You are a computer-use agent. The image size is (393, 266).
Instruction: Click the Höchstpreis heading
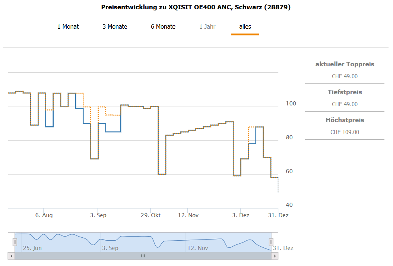point(345,120)
